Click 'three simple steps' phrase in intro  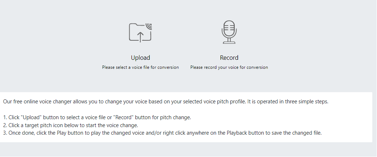[x=306, y=102]
